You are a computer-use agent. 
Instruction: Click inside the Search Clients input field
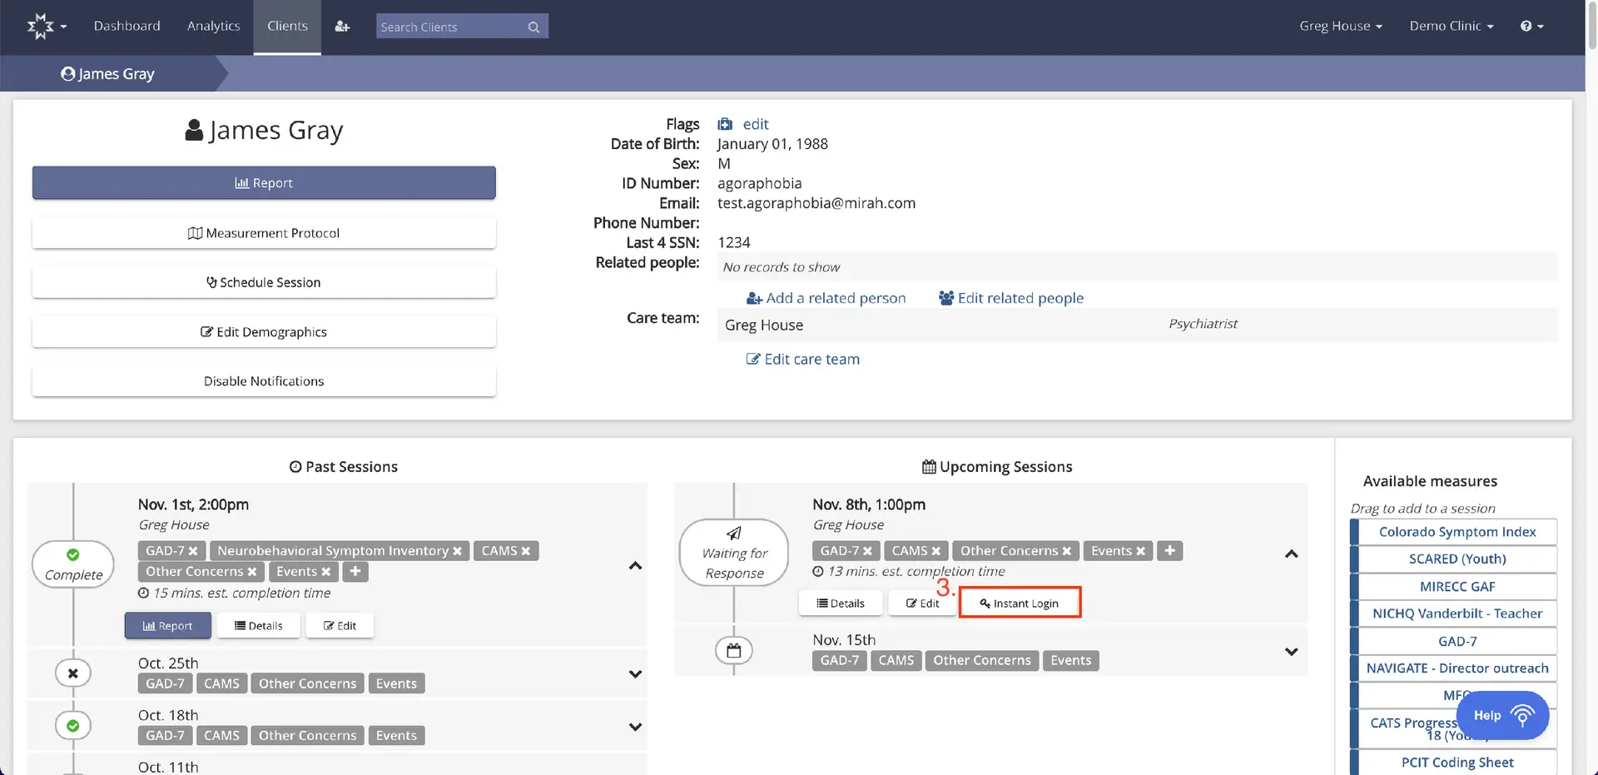(449, 26)
